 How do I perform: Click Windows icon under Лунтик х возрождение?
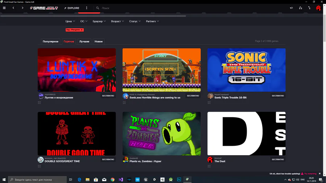(x=39, y=102)
